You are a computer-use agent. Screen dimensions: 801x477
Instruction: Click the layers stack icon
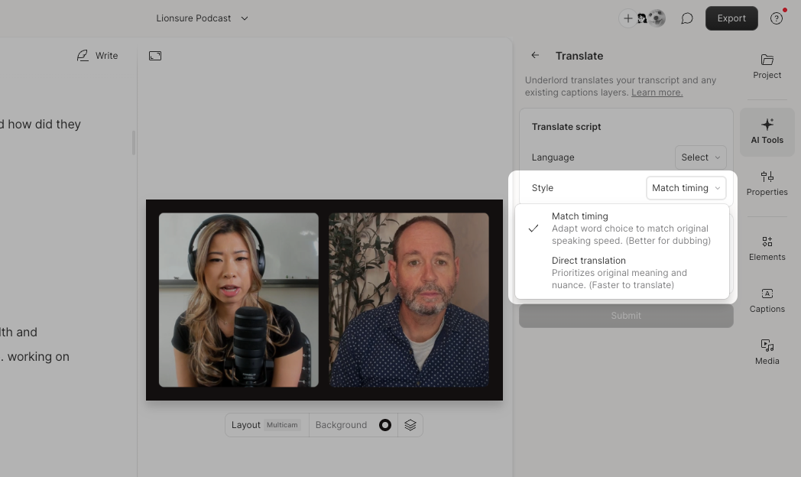click(410, 425)
